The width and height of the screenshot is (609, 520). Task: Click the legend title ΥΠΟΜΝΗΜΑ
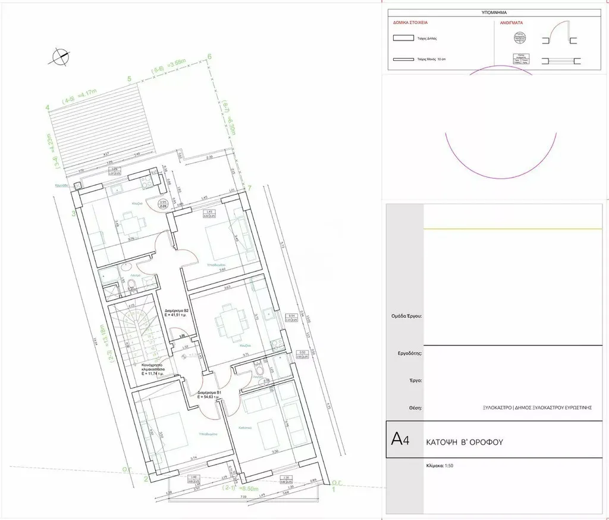point(494,13)
